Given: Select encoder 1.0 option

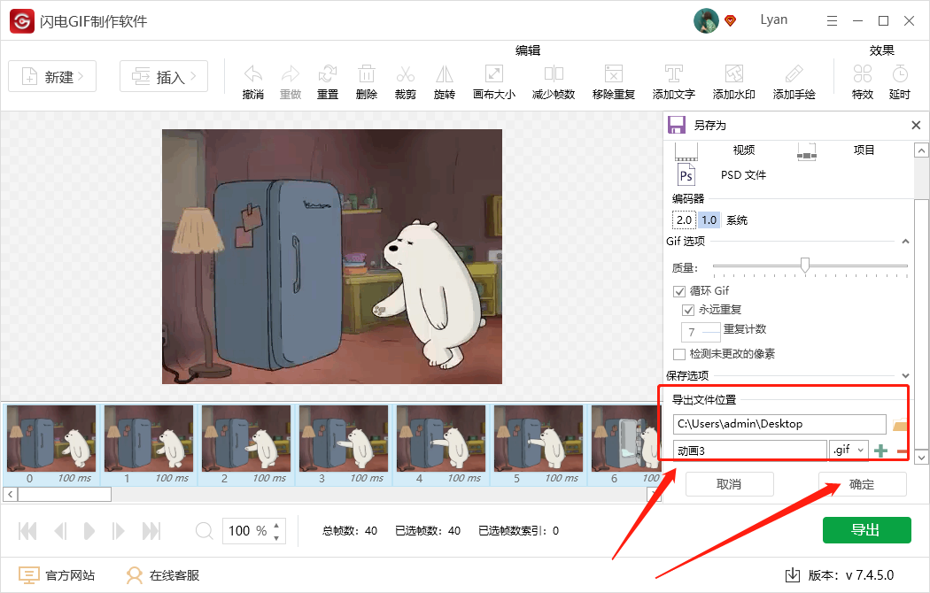Looking at the screenshot, I should [x=709, y=220].
